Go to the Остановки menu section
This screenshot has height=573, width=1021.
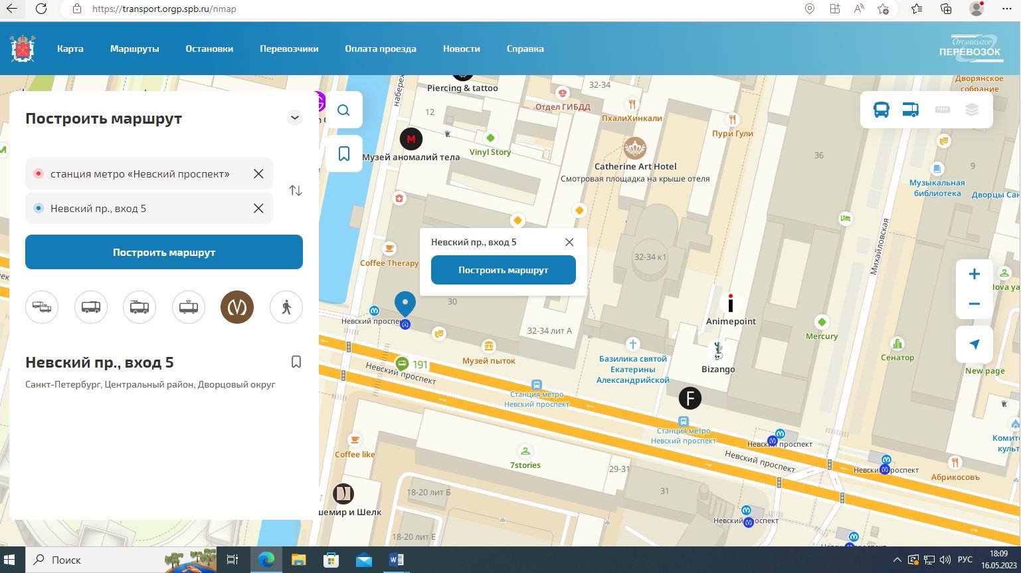click(x=209, y=49)
